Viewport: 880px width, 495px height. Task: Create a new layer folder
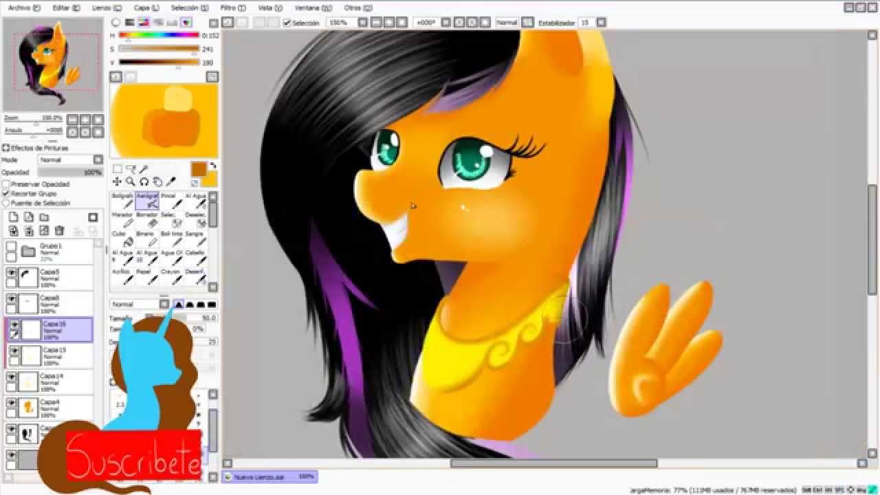(x=44, y=217)
